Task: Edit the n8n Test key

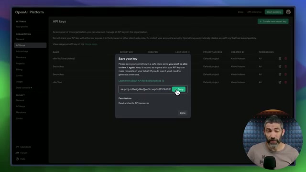Action: click(280, 82)
